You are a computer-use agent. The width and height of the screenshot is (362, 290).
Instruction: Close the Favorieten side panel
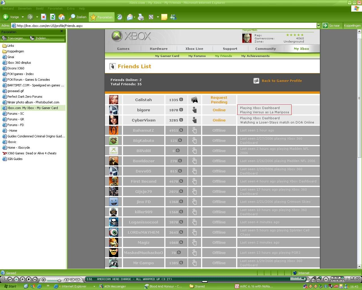62,31
